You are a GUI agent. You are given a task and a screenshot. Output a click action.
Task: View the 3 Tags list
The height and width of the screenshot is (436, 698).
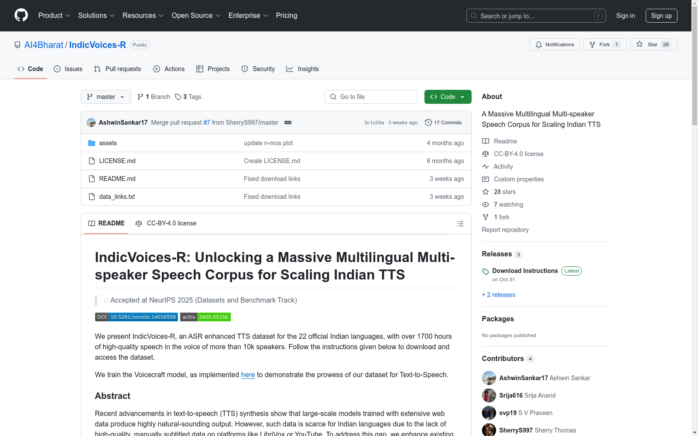click(188, 97)
